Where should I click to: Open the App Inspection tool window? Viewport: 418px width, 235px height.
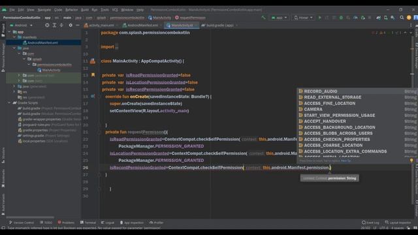132,223
